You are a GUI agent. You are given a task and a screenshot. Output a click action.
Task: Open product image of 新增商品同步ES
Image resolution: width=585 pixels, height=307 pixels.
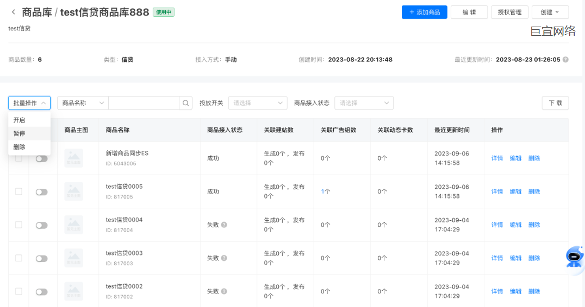[73, 158]
